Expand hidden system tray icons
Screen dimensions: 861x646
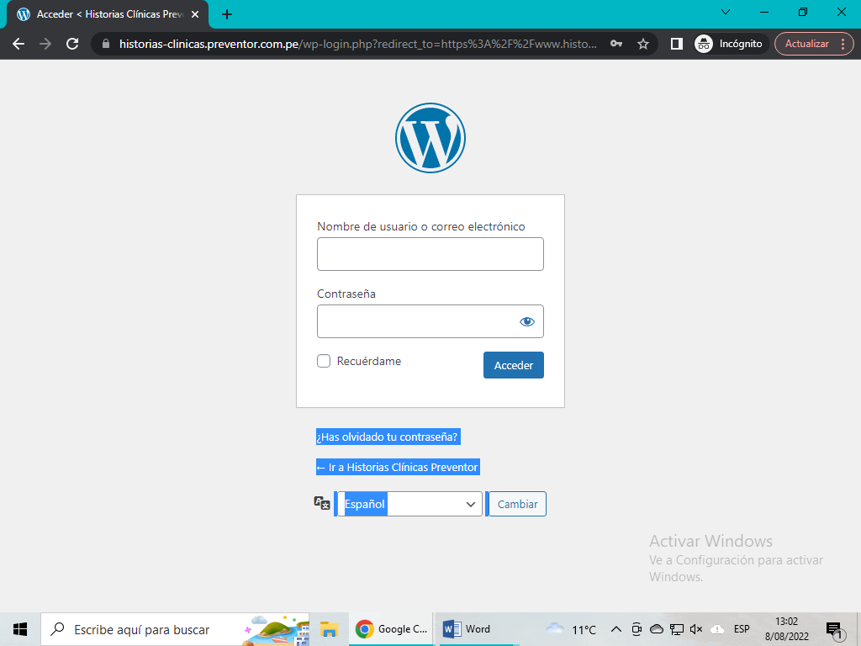[x=616, y=629]
